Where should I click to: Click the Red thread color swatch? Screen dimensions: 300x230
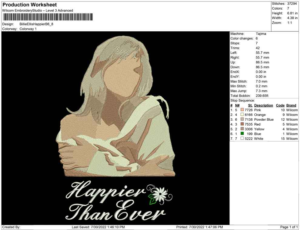tap(242, 124)
